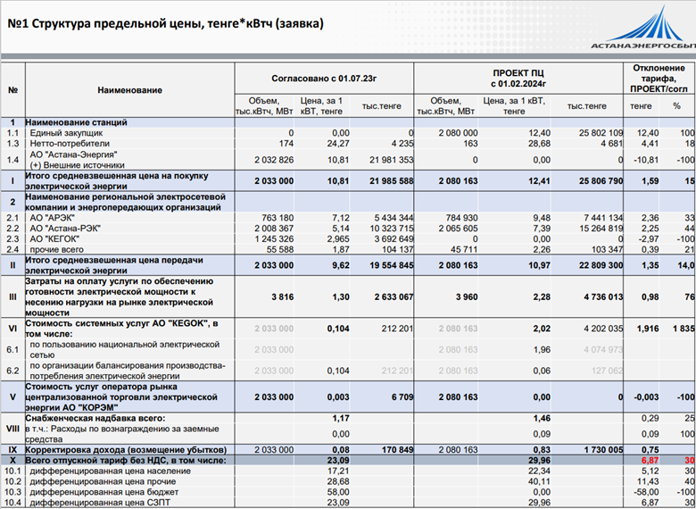
Task: Select the title '№1 Структура предельной цены'
Action: coord(165,23)
